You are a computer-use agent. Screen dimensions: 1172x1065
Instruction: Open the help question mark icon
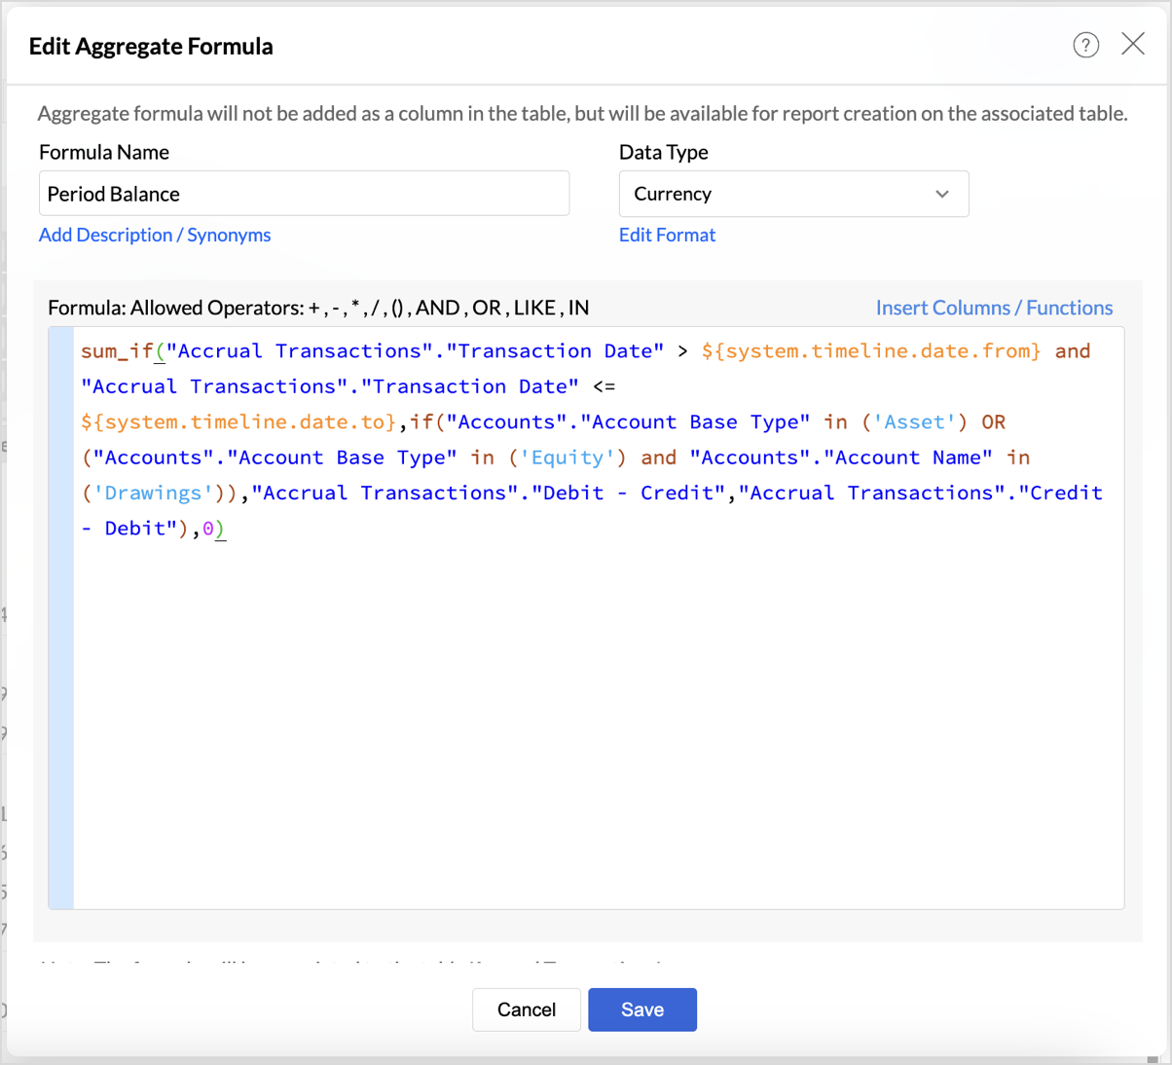click(1085, 45)
